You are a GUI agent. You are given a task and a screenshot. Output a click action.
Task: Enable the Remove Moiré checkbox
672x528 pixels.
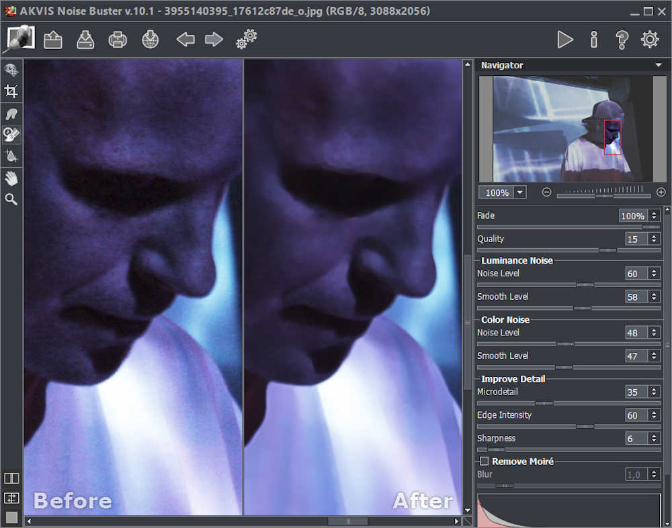click(484, 462)
